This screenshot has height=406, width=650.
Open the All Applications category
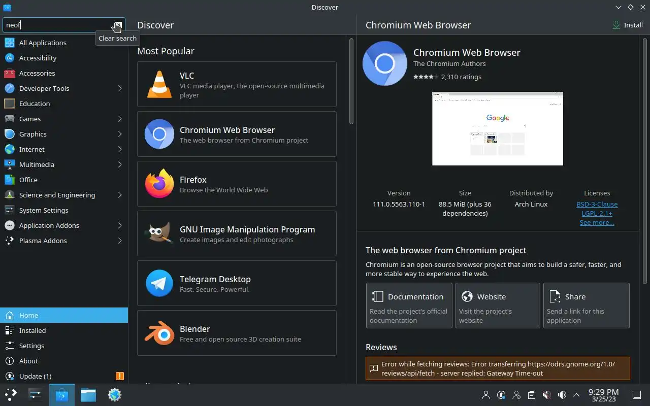click(64, 43)
